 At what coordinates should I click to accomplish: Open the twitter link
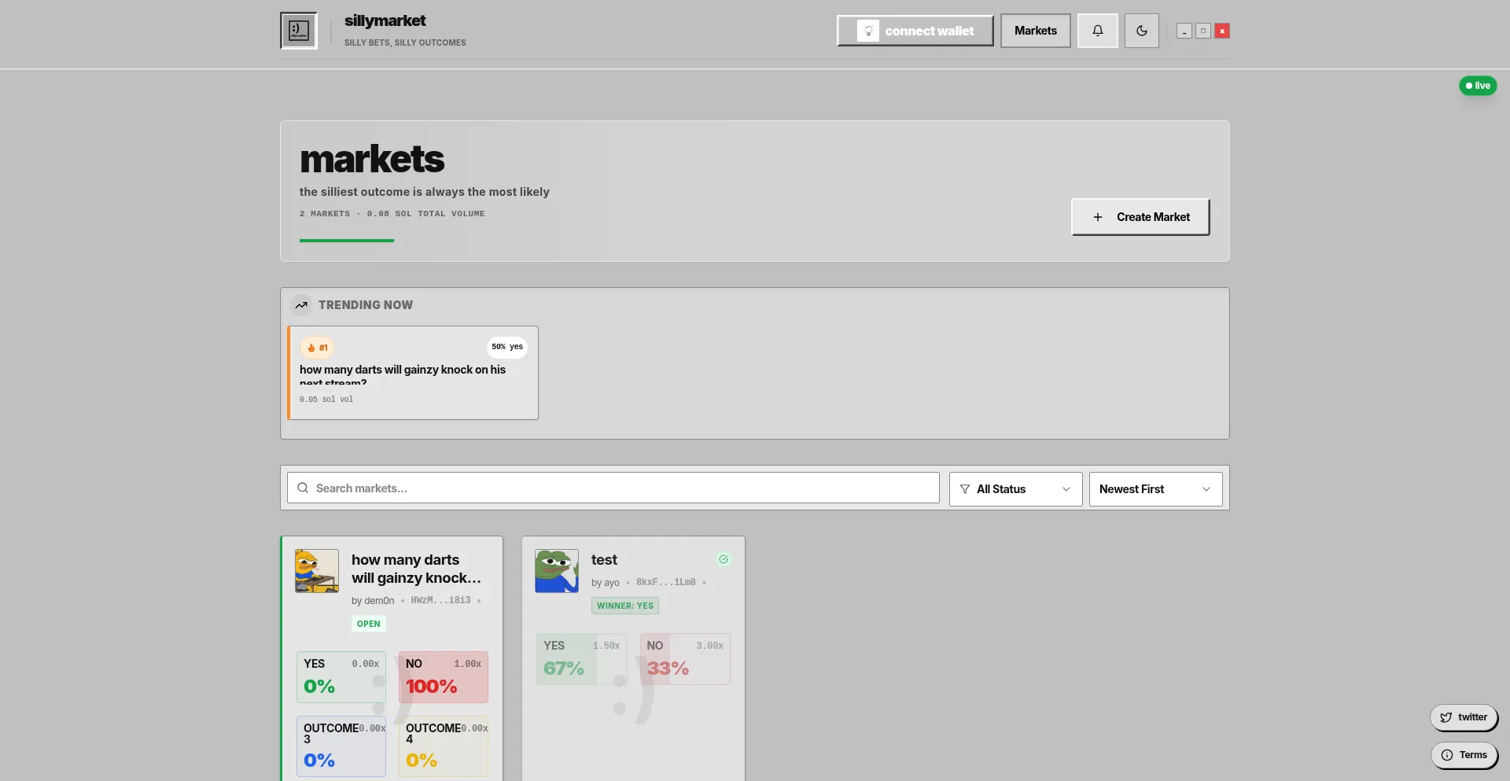[1463, 717]
